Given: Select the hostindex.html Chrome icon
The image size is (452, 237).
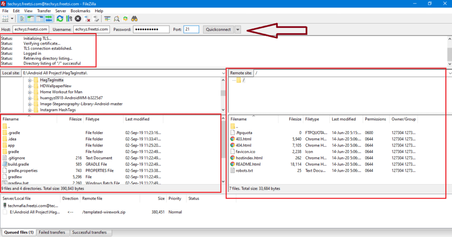Looking at the screenshot, I should 233,158.
